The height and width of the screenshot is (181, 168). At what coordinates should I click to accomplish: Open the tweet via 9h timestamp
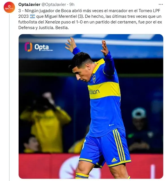click(x=72, y=5)
